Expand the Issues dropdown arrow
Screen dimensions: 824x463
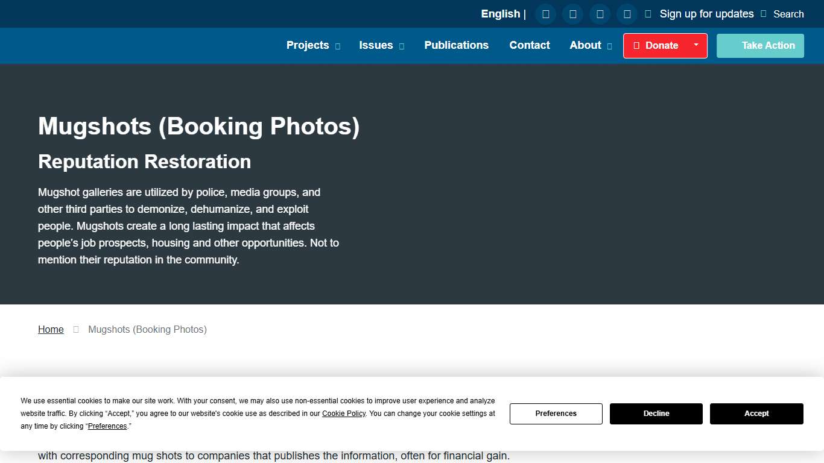pyautogui.click(x=402, y=46)
